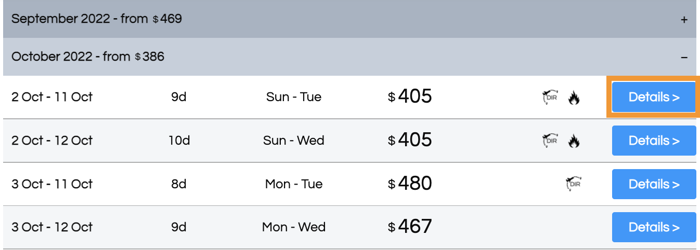
Task: Click the 3 Oct - 11 Oct date text
Action: [x=52, y=184]
